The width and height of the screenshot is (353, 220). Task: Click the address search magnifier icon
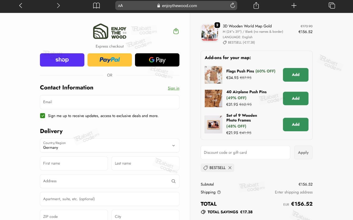[173, 181]
